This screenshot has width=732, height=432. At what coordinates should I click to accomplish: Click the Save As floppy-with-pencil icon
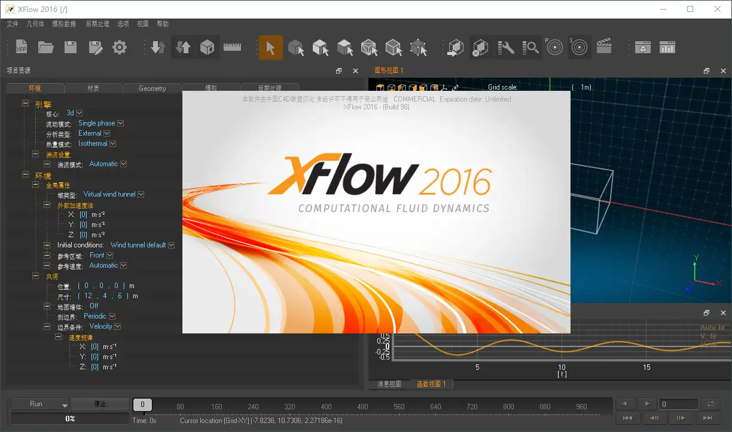click(x=95, y=47)
